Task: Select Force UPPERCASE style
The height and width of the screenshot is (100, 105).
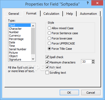Action: coord(61,43)
